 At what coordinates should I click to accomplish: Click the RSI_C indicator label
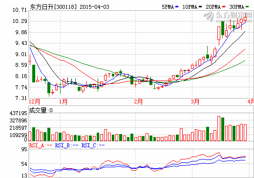pyautogui.click(x=93, y=145)
